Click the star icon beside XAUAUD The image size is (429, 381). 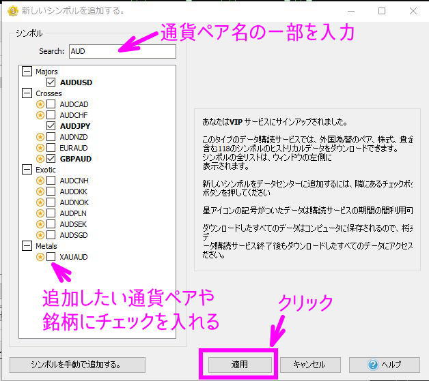[x=40, y=257]
